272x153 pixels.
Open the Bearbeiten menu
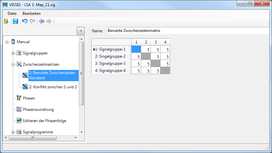pos(31,14)
